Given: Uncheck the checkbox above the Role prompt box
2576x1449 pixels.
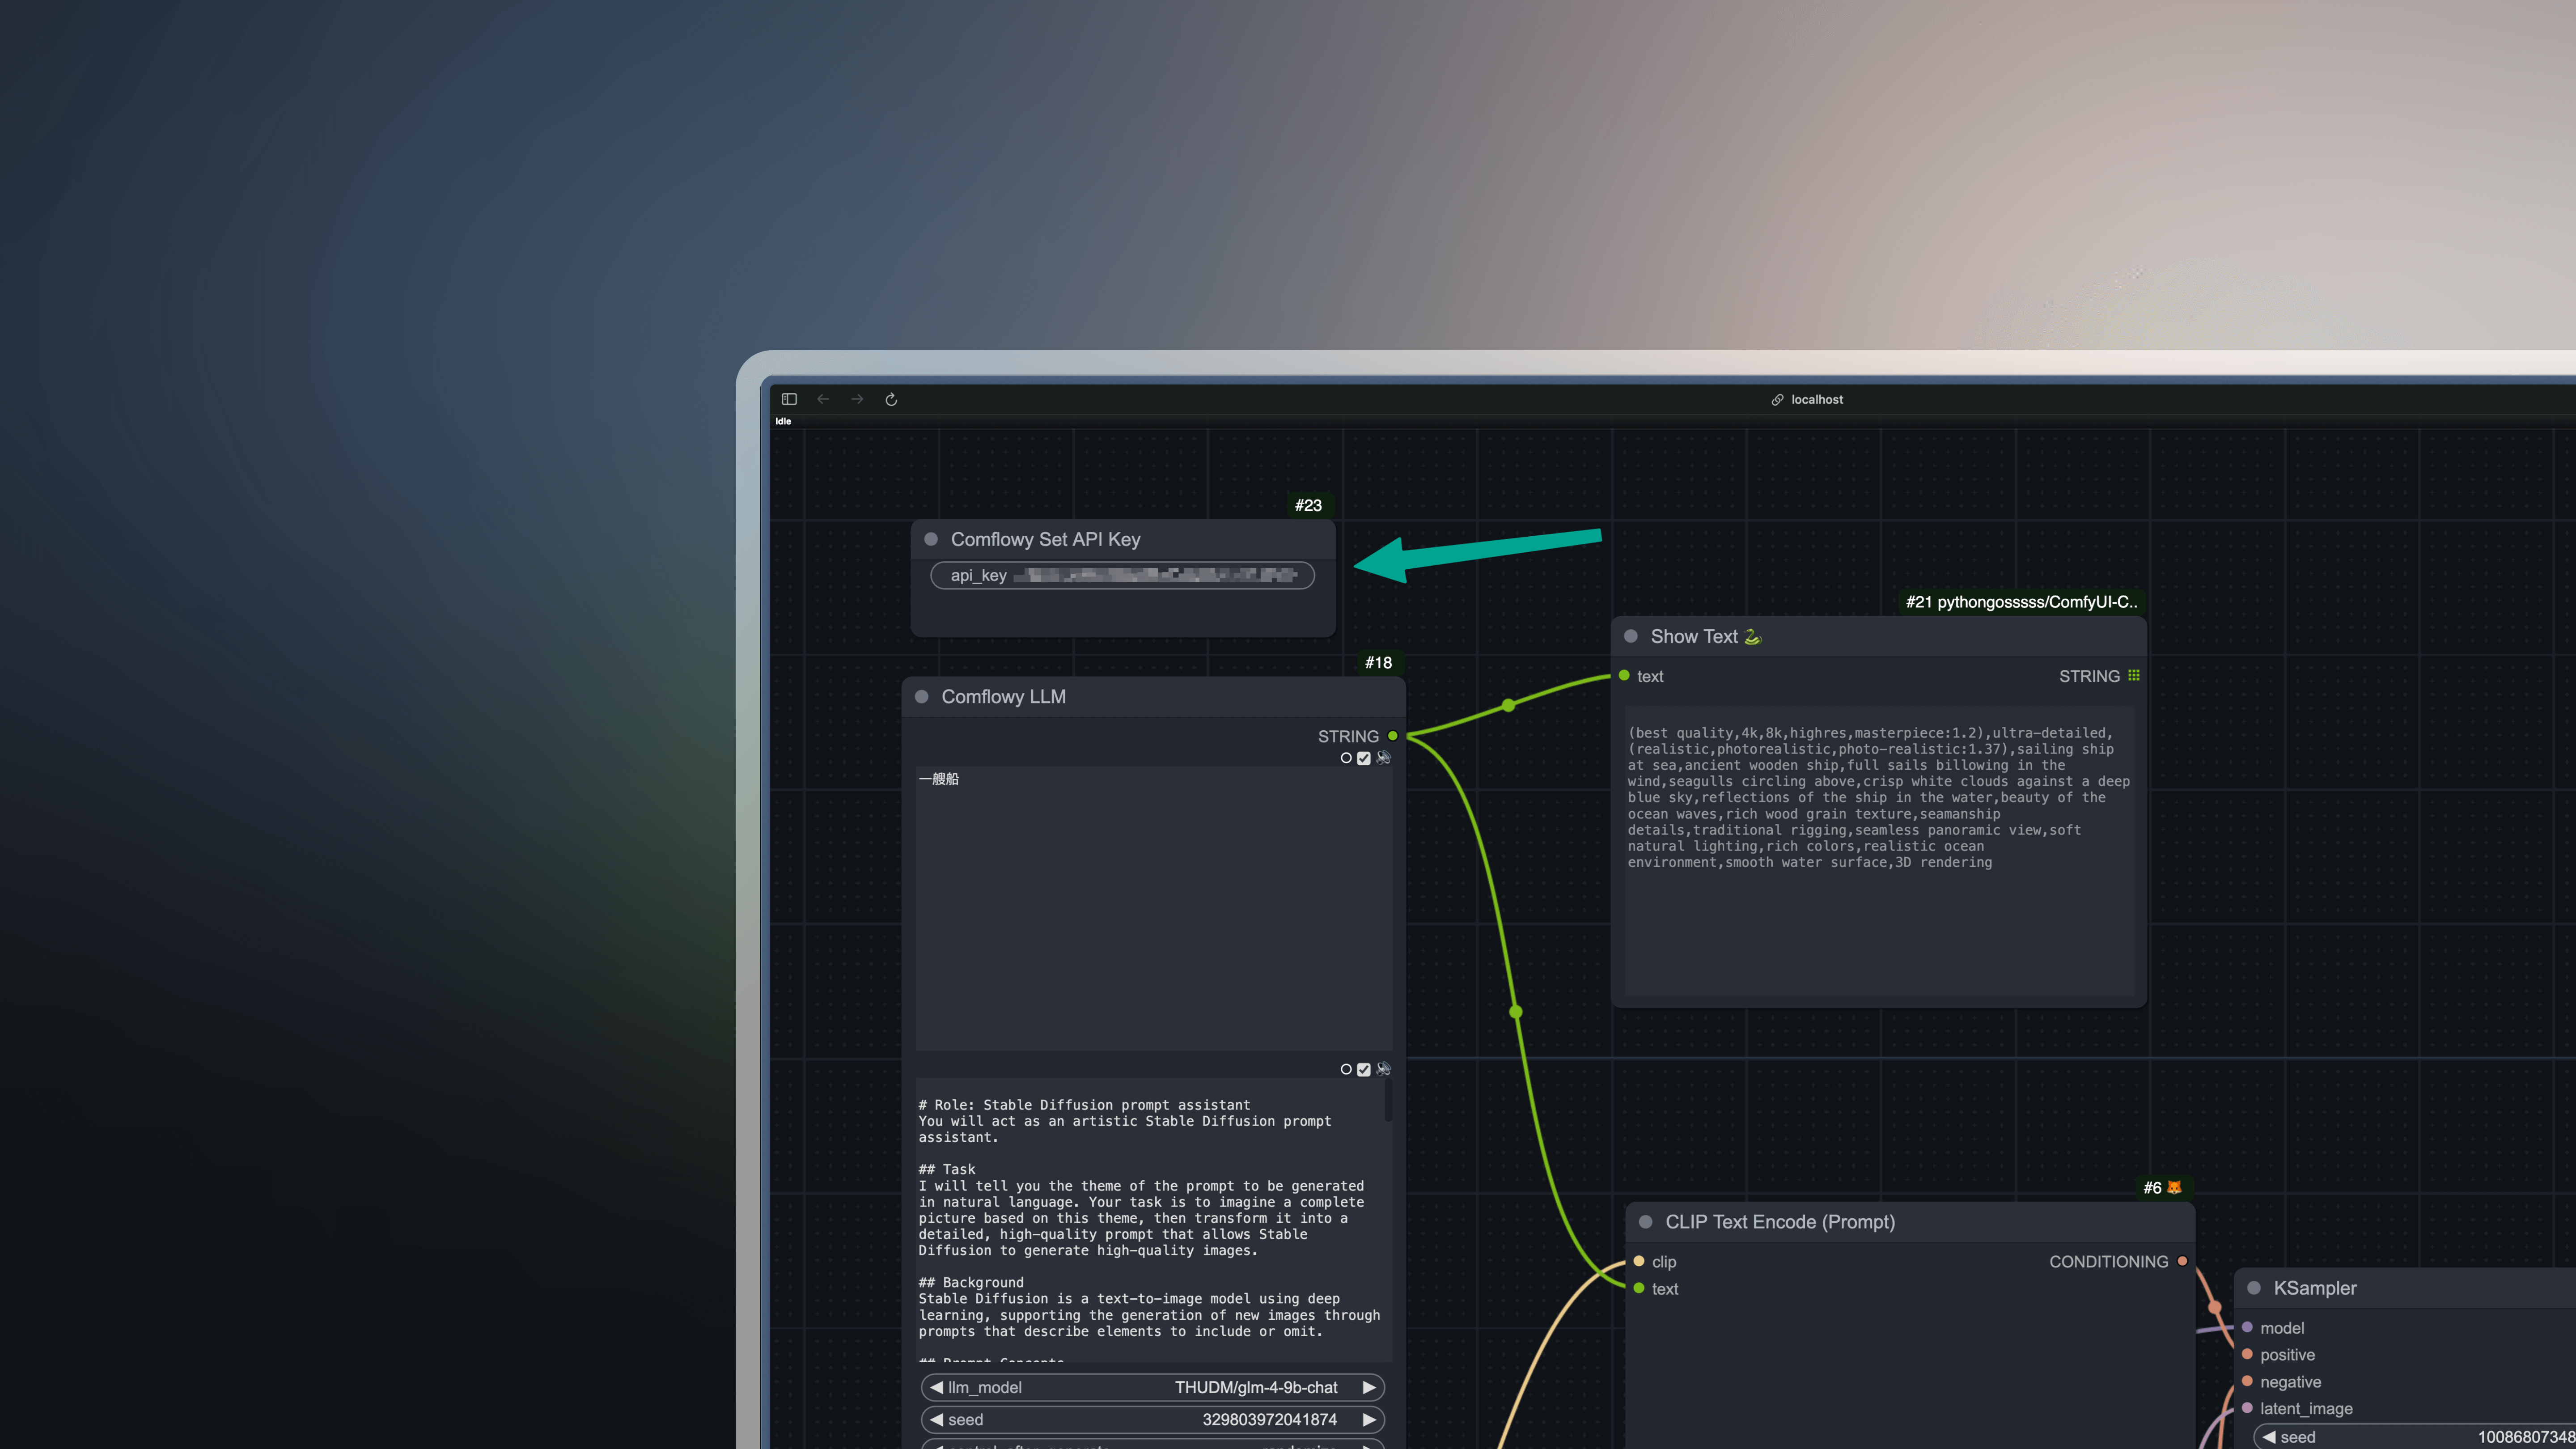Looking at the screenshot, I should (x=1364, y=1069).
